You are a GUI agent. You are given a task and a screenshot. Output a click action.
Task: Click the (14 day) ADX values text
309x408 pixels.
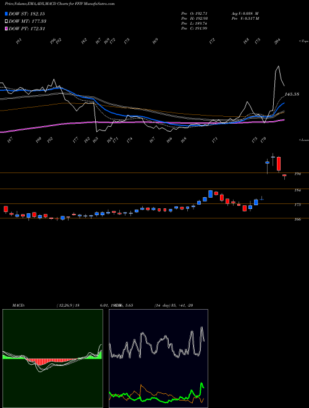tap(174, 305)
